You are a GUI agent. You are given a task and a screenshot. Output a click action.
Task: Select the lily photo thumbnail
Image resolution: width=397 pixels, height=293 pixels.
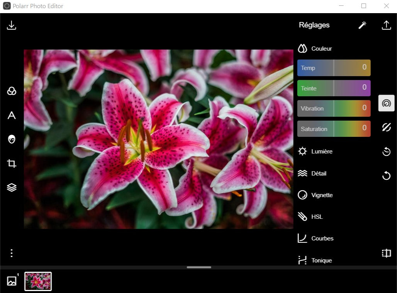[x=38, y=281]
